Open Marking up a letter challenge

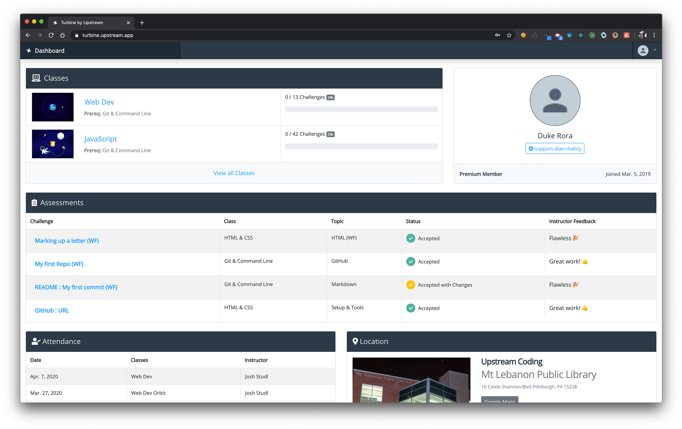coord(67,241)
